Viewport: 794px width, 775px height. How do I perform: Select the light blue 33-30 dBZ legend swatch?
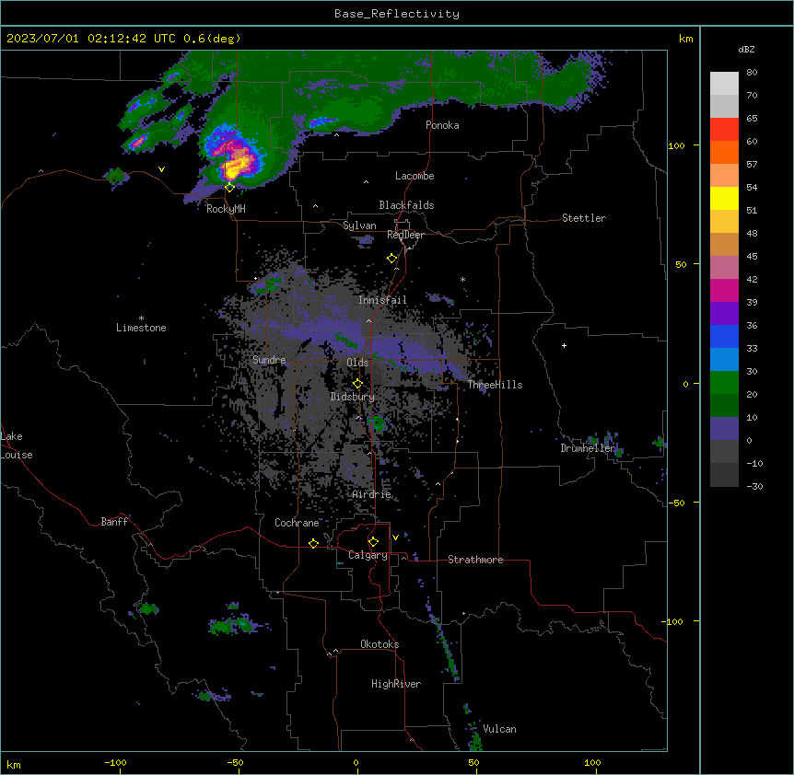pos(724,360)
